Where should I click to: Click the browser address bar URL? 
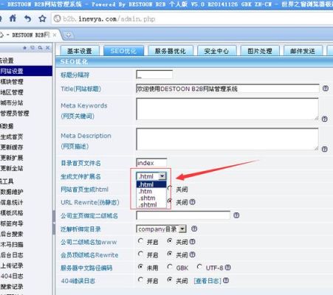[109, 19]
